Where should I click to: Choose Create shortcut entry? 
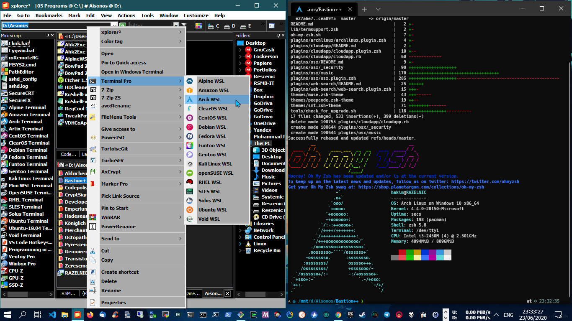[x=136, y=272]
